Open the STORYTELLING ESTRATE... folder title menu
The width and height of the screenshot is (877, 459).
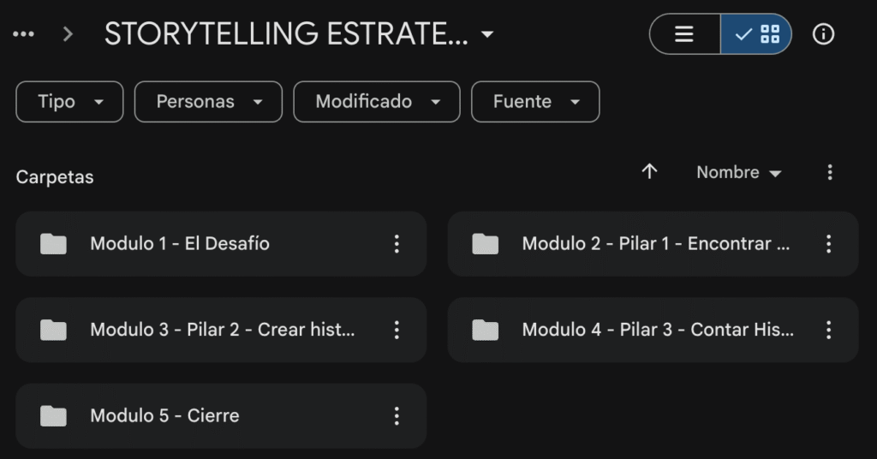tap(299, 34)
